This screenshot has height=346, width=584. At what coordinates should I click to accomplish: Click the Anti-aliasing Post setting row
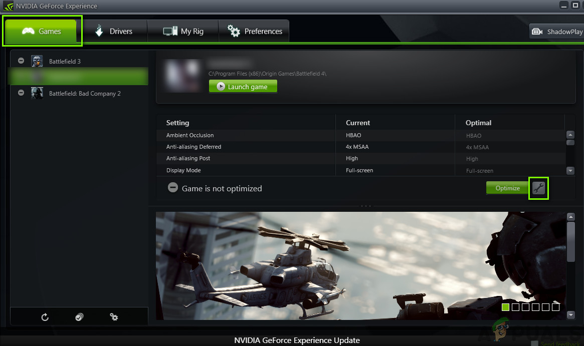pos(360,159)
